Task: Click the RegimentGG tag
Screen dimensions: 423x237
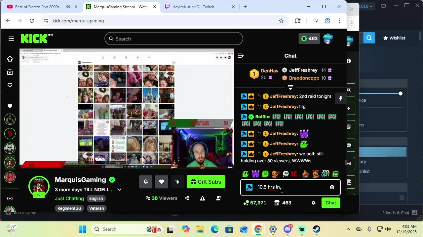Action: [x=69, y=208]
